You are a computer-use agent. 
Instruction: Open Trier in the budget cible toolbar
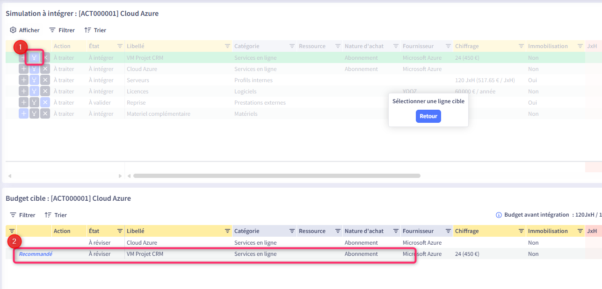pyautogui.click(x=56, y=215)
